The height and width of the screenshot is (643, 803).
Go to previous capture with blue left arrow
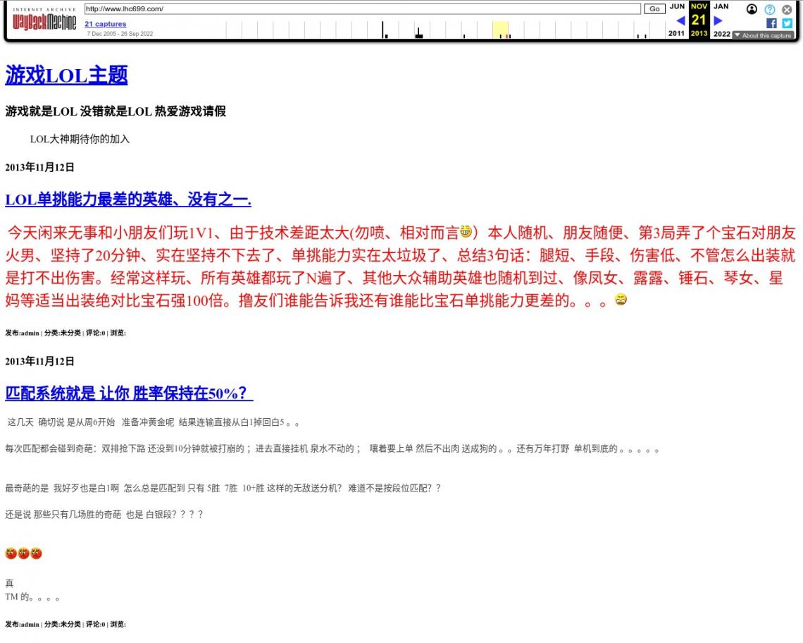tap(680, 20)
